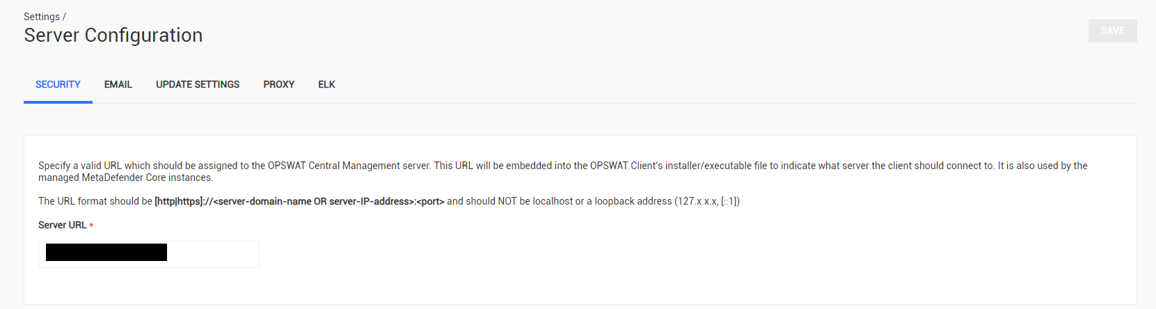Click empty space right of the URL value
Screen dimensions: 1156x309
pos(212,254)
